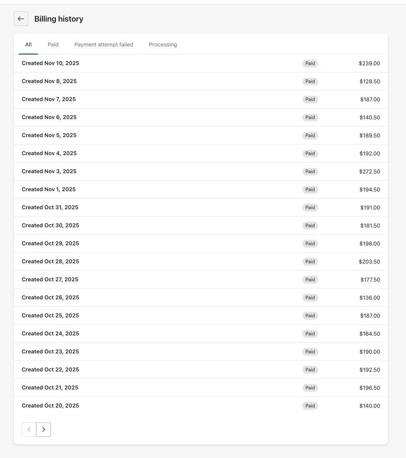Open bill Created Oct 25, 2025
This screenshot has height=458, width=406.
coord(201,316)
